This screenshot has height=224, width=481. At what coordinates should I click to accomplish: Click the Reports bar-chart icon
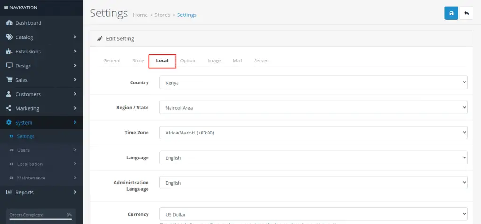click(9, 192)
